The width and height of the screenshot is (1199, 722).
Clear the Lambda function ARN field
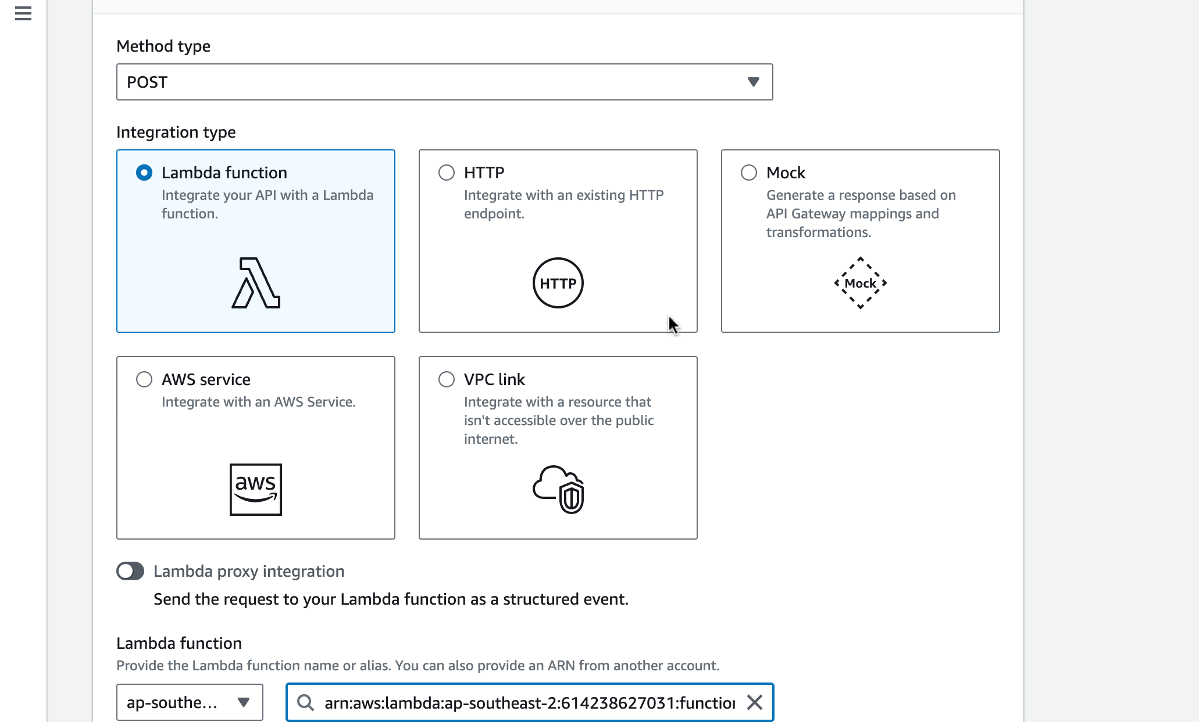755,703
